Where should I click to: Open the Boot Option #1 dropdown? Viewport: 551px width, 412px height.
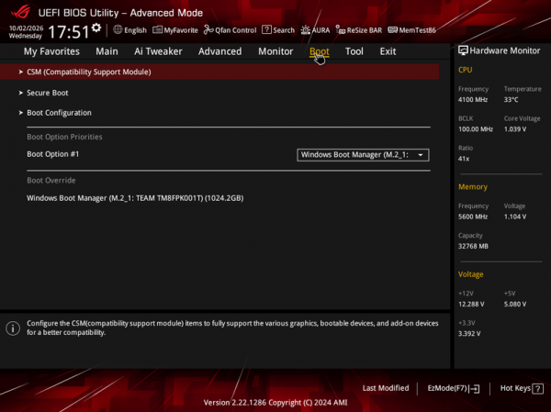[x=363, y=155]
